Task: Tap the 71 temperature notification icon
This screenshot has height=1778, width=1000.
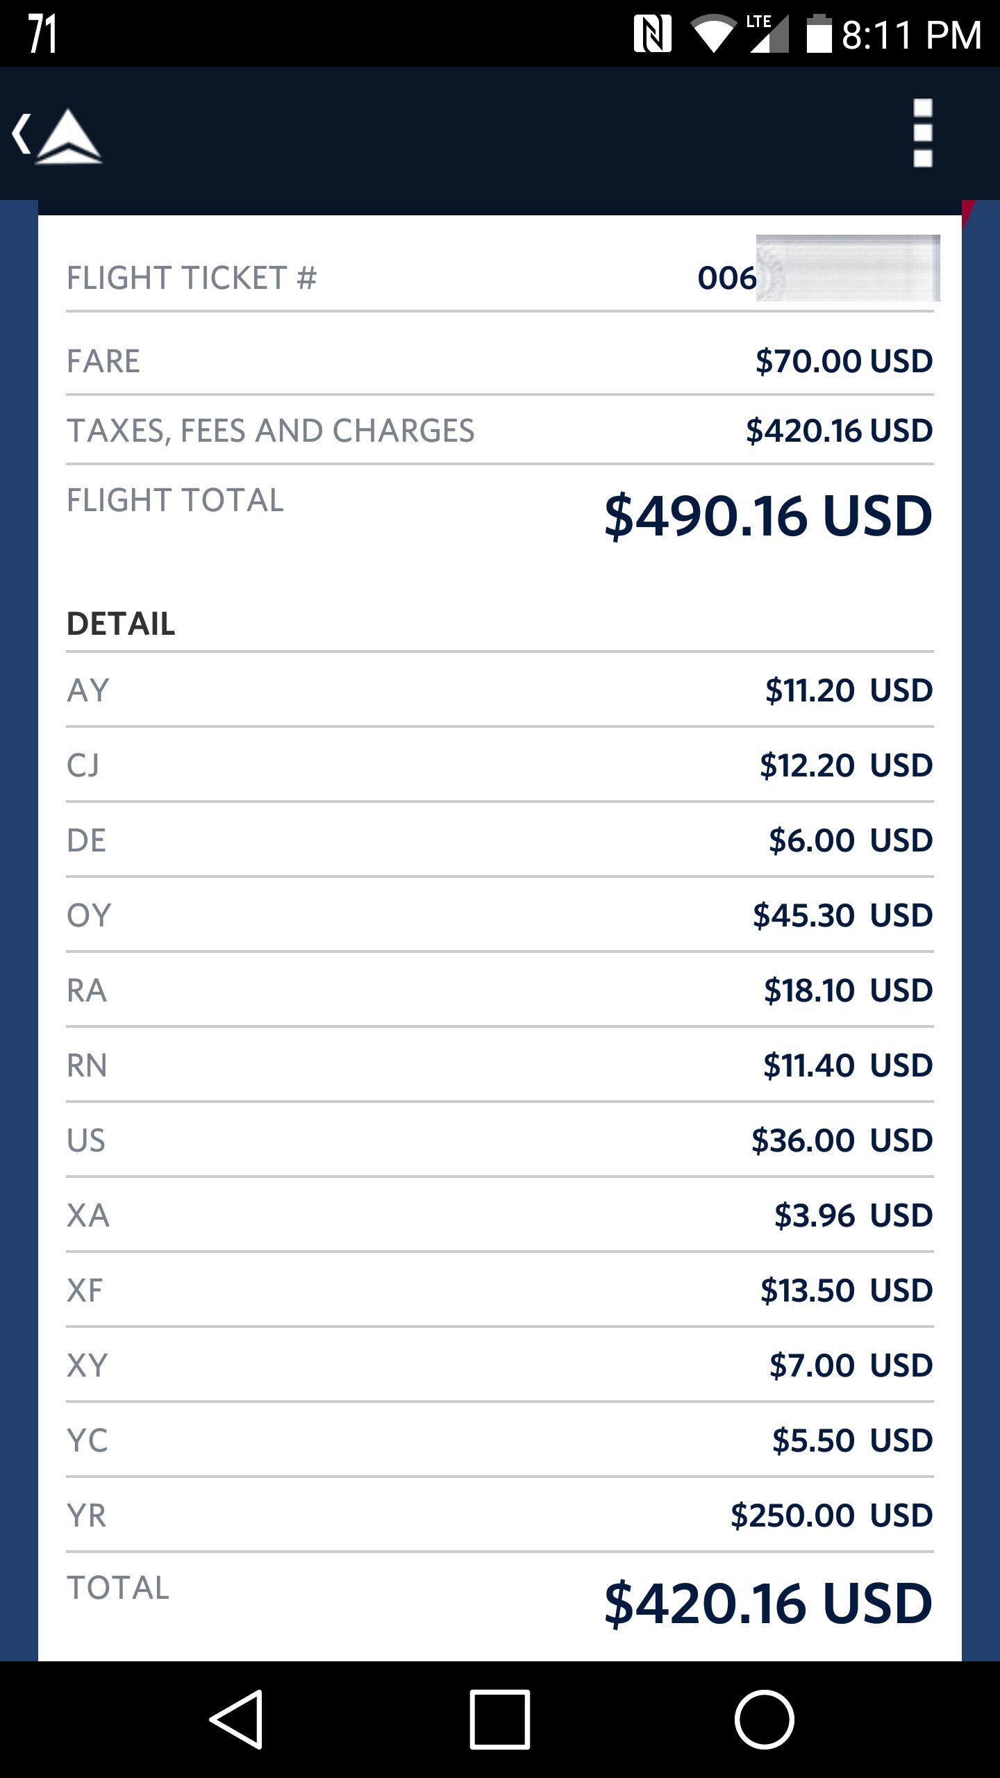Action: (x=42, y=35)
